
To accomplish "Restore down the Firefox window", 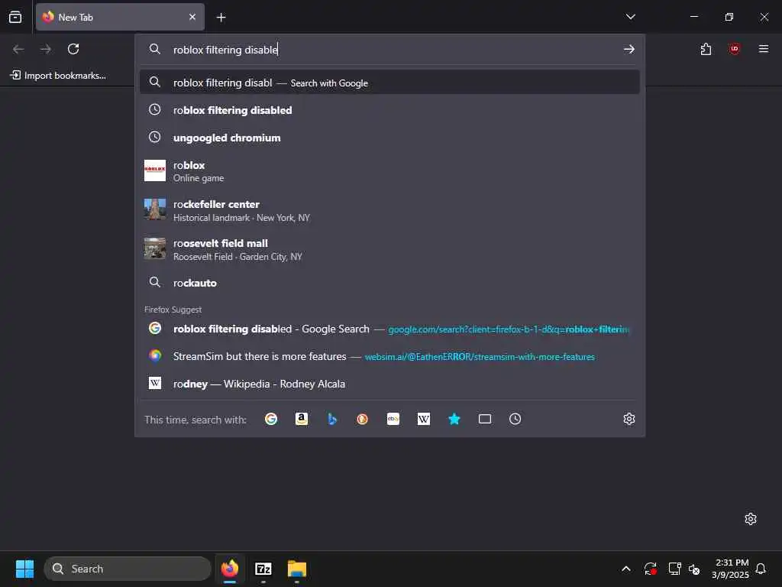I will pyautogui.click(x=729, y=17).
